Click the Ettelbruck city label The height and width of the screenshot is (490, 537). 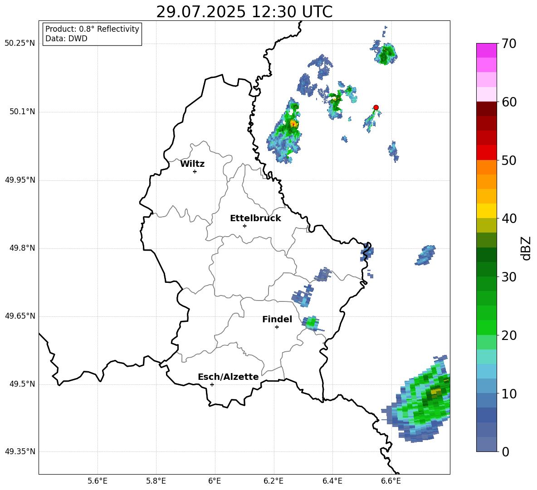click(x=255, y=218)
